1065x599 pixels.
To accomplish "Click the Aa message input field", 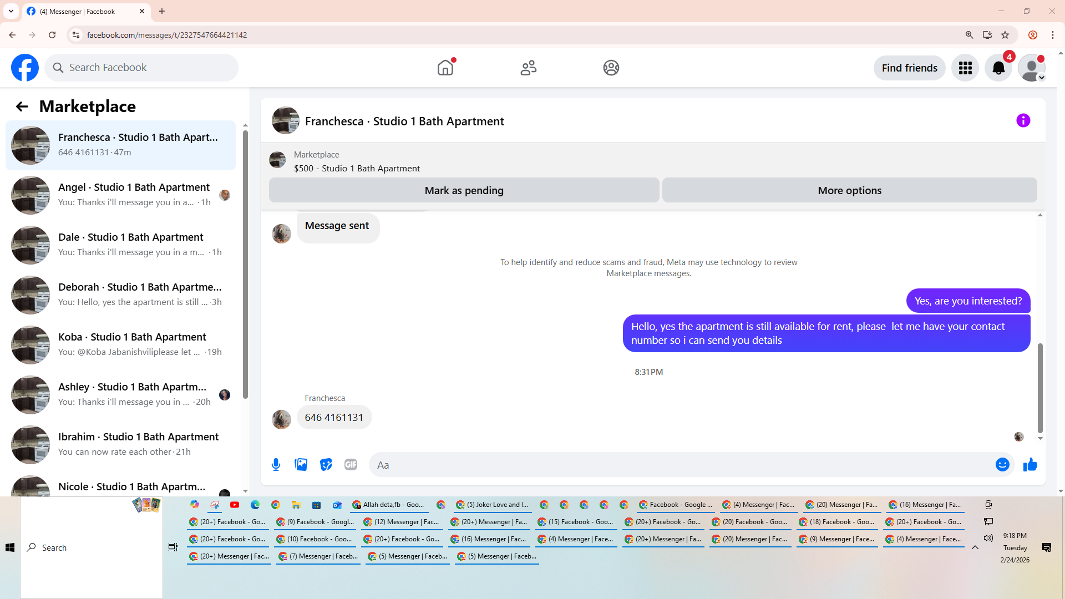I will (x=682, y=465).
